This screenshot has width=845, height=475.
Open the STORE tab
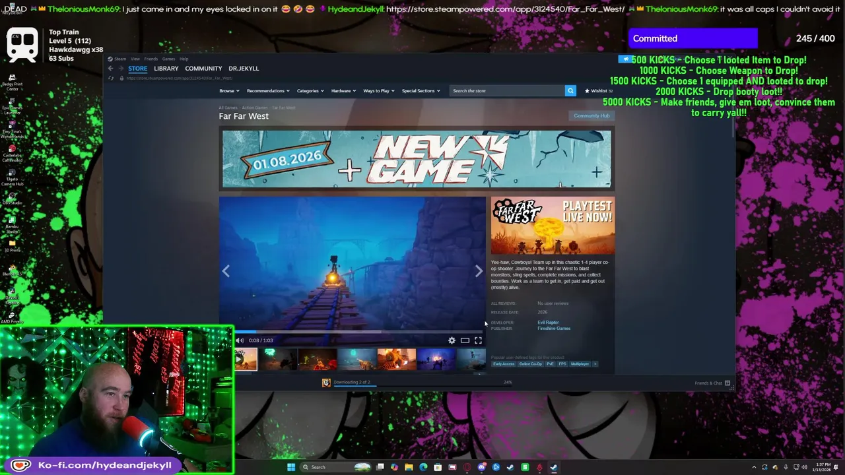[138, 69]
